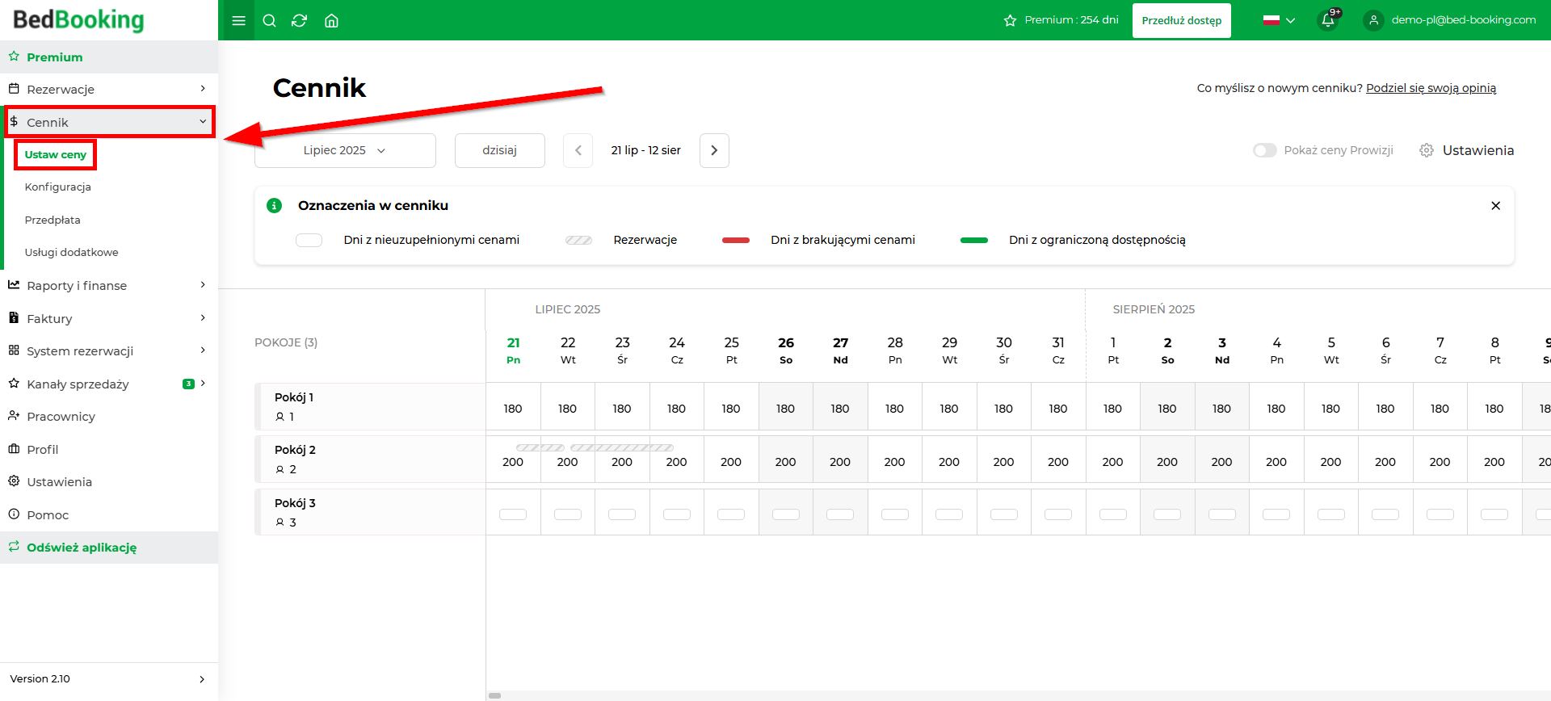1551x701 pixels.
Task: Click the sidebar Premium star icon
Action: (14, 57)
